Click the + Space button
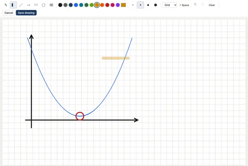The height and width of the screenshot is (166, 248). click(x=184, y=5)
